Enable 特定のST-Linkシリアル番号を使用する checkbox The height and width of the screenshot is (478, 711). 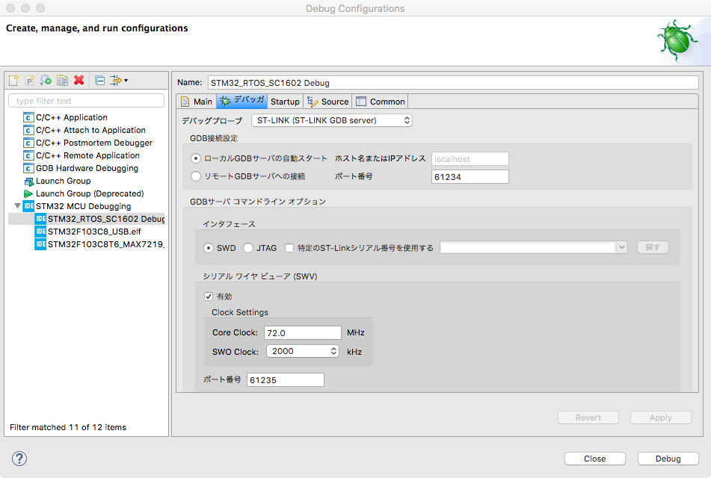point(289,248)
